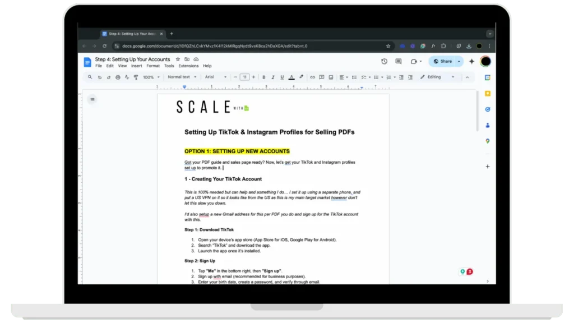Viewport: 574px width, 323px height.
Task: Open the Editing mode dropdown
Action: [437, 77]
